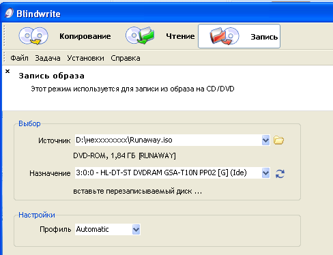Viewport: 333px width, 255px height.
Task: Click the Copy discs icon (Копирование)
Action: pyautogui.click(x=33, y=36)
